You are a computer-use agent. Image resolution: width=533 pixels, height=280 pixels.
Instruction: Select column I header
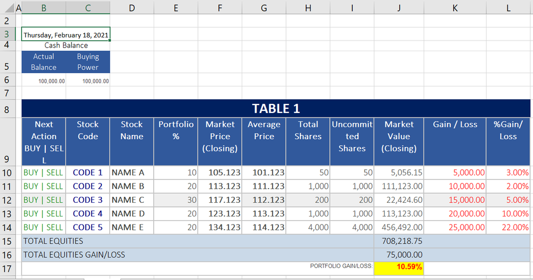pos(352,7)
